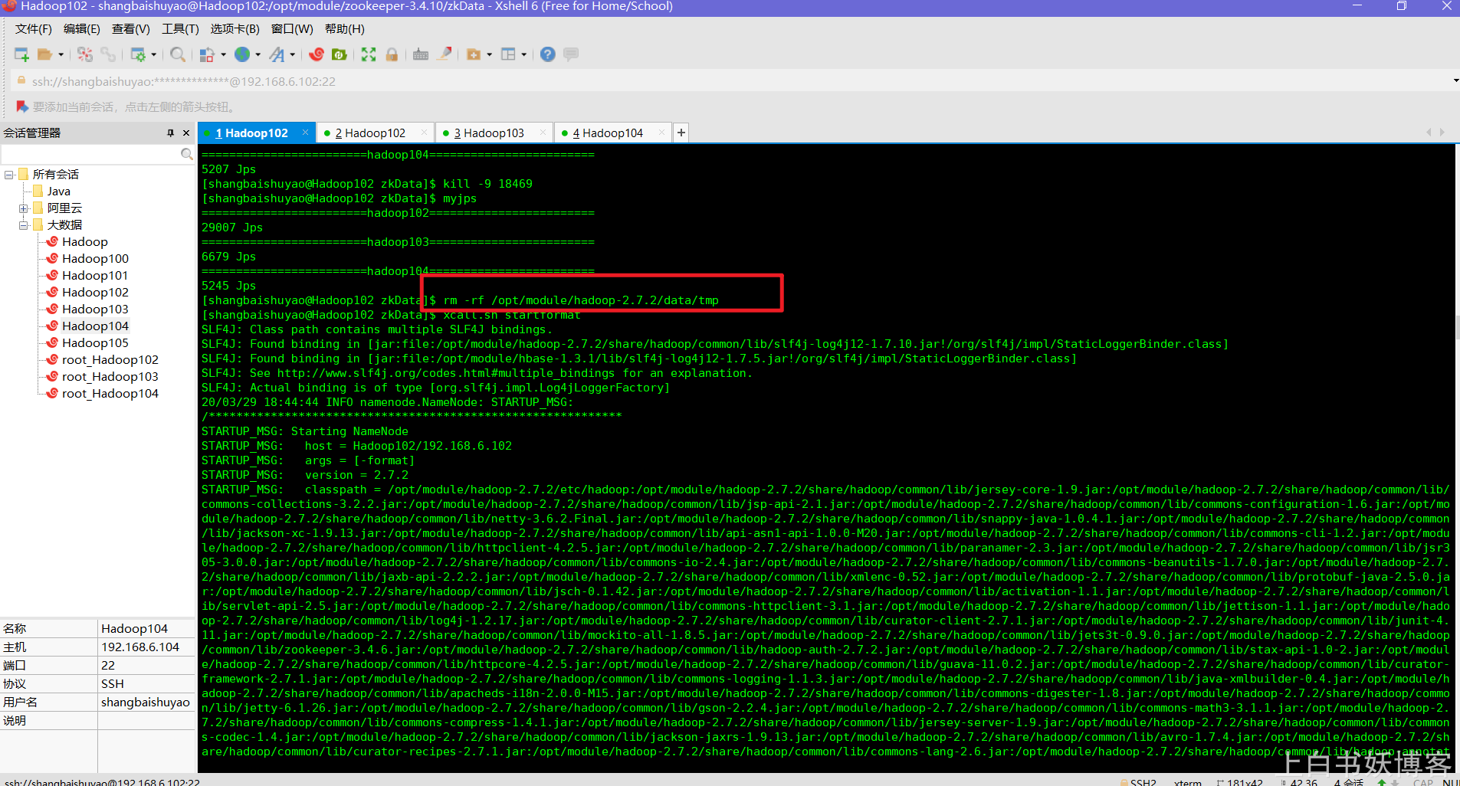Select Hadoop105 session in tree
This screenshot has width=1460, height=786.
pyautogui.click(x=87, y=343)
